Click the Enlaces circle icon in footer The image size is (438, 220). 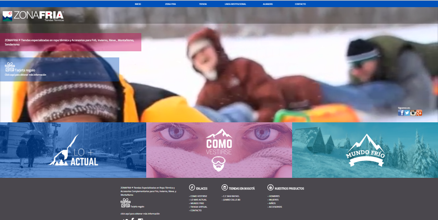(192, 188)
